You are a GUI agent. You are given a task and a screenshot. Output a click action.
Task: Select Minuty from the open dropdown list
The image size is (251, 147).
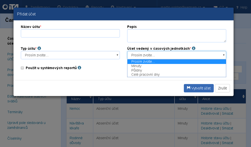136,66
